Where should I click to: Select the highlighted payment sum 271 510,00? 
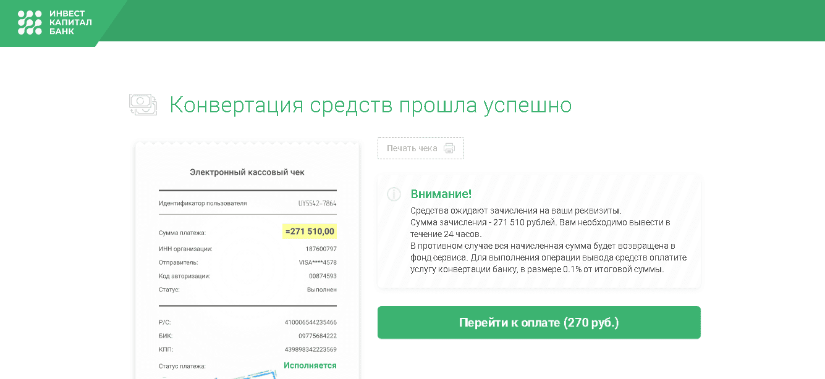(x=311, y=233)
